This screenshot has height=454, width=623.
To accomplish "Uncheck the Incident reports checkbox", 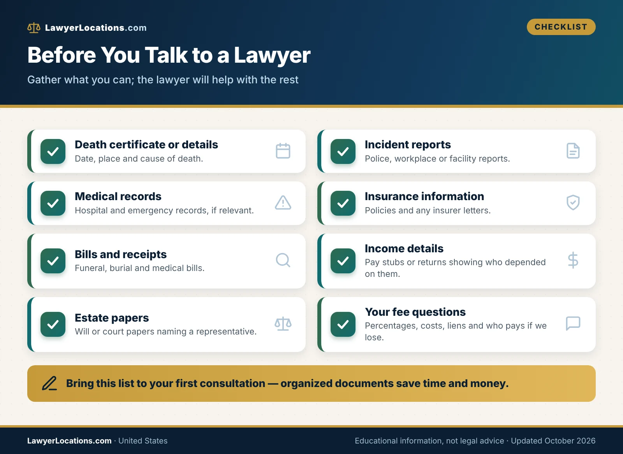I will pyautogui.click(x=343, y=151).
